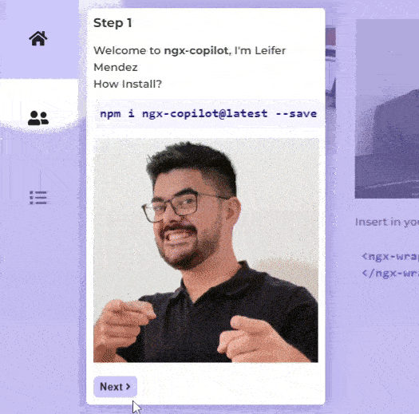Image resolution: width=419 pixels, height=414 pixels.
Task: Click '--save' flag in the npm command
Action: pos(296,114)
